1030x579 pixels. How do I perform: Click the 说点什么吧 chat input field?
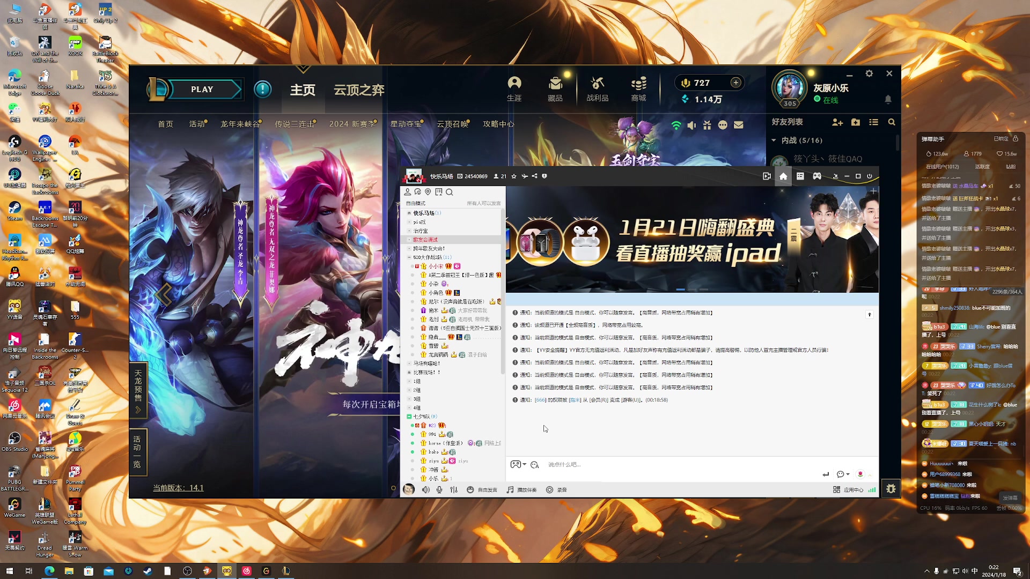(x=681, y=465)
